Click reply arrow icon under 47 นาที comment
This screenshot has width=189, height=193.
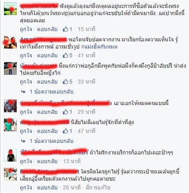23,141
